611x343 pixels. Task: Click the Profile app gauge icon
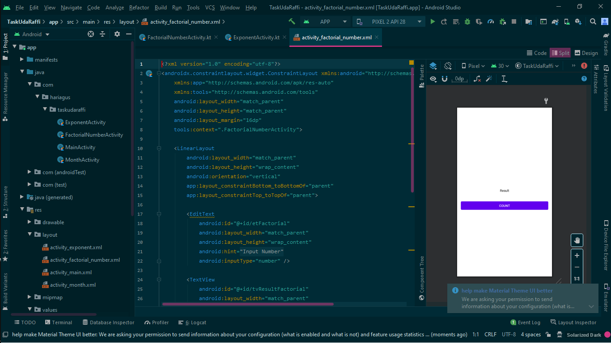pos(491,21)
